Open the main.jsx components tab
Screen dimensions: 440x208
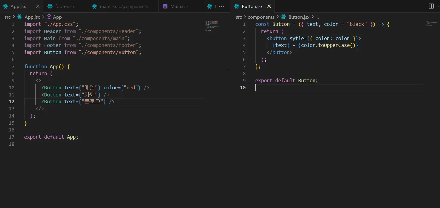click(x=123, y=6)
